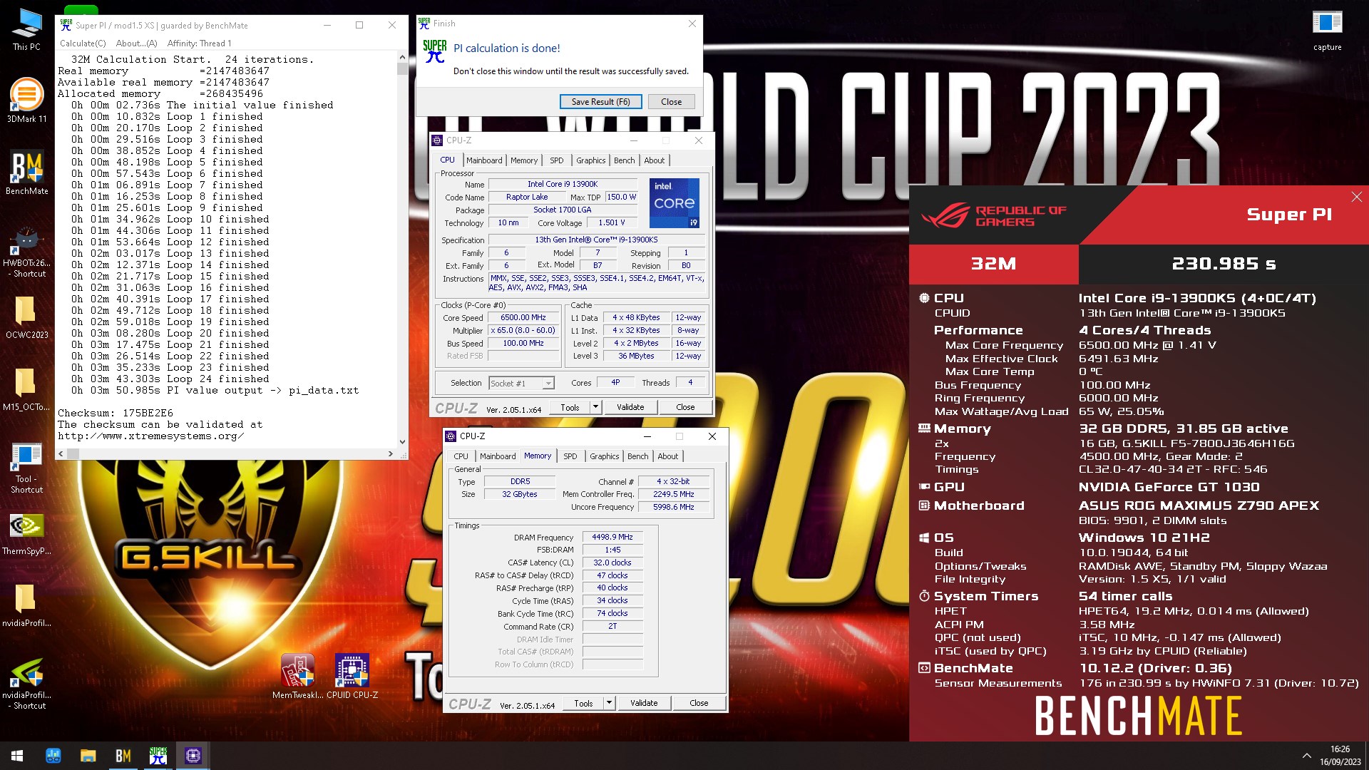Open Tool - Shortcut desktop icon
The height and width of the screenshot is (770, 1369).
click(x=26, y=468)
